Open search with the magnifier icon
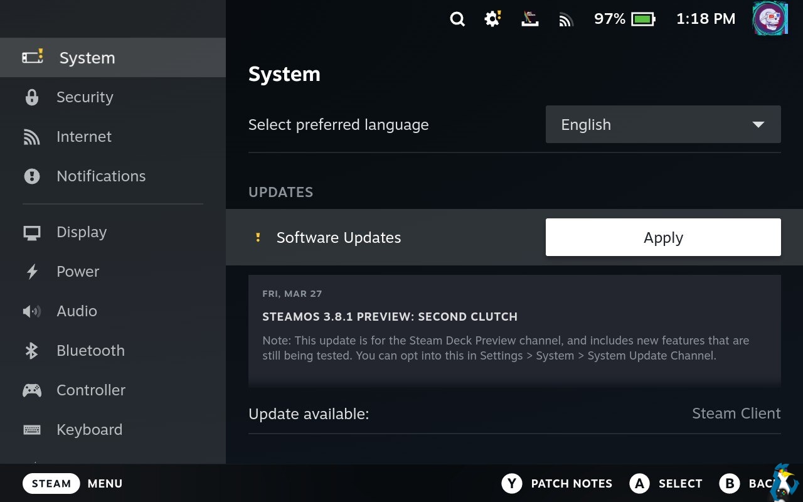The image size is (803, 502). 457,19
